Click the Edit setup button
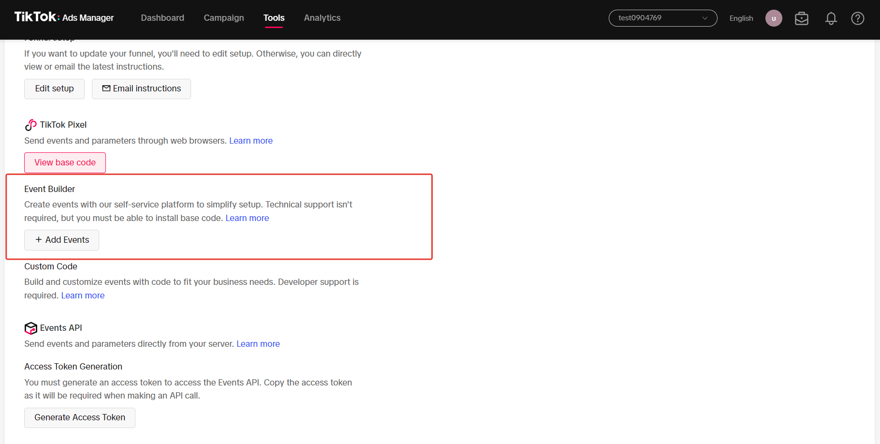880x444 pixels. tap(54, 89)
